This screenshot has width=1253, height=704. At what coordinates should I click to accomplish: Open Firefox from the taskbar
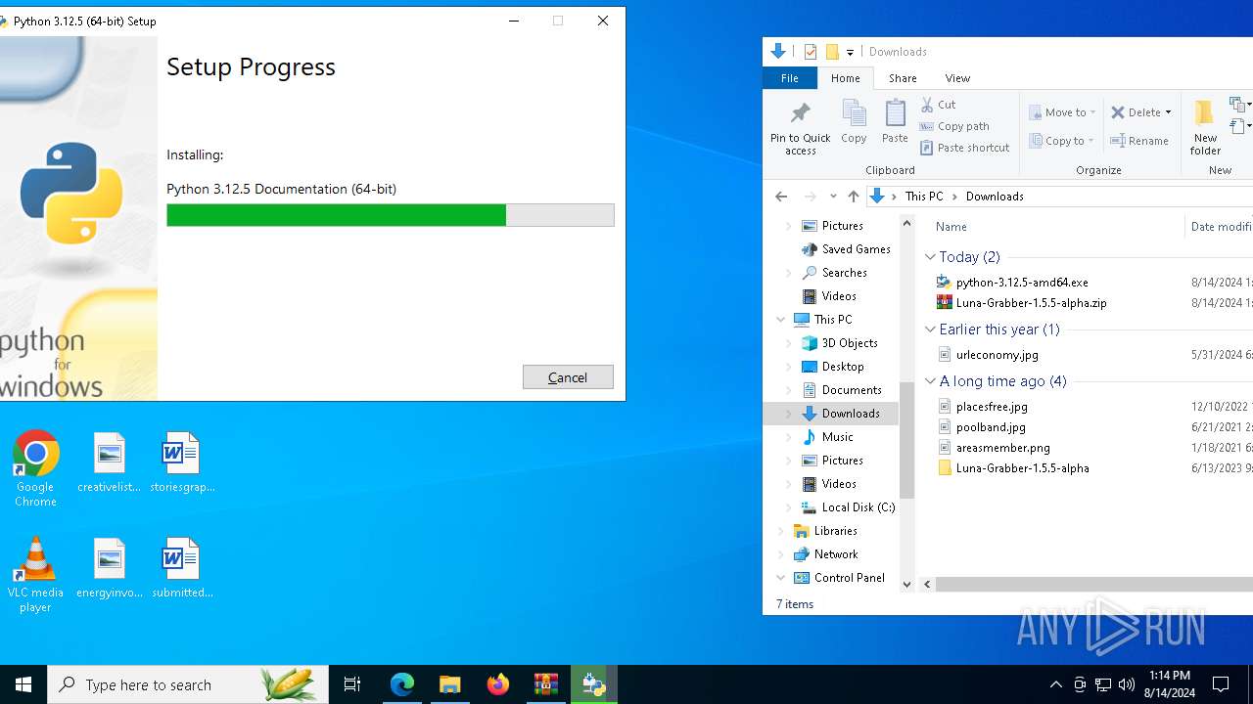coord(498,684)
